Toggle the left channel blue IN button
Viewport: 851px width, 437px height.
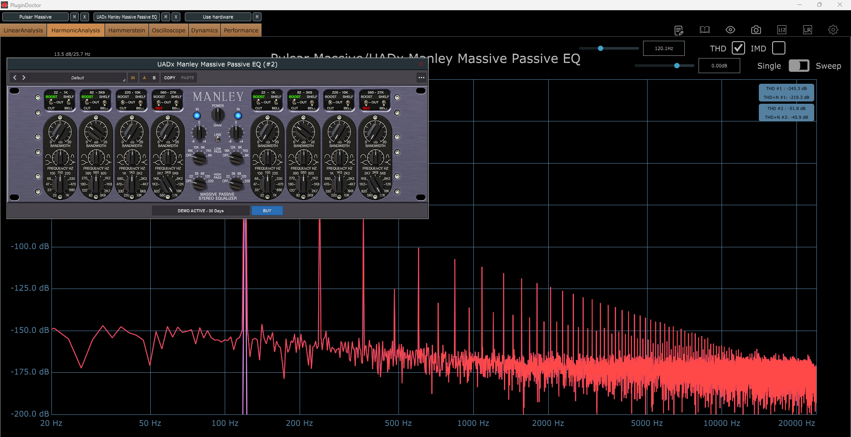tap(197, 116)
